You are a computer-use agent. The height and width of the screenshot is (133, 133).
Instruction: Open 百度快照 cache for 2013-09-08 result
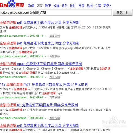(55, 118)
